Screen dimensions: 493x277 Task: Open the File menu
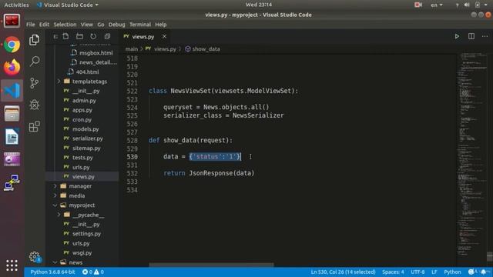31,25
